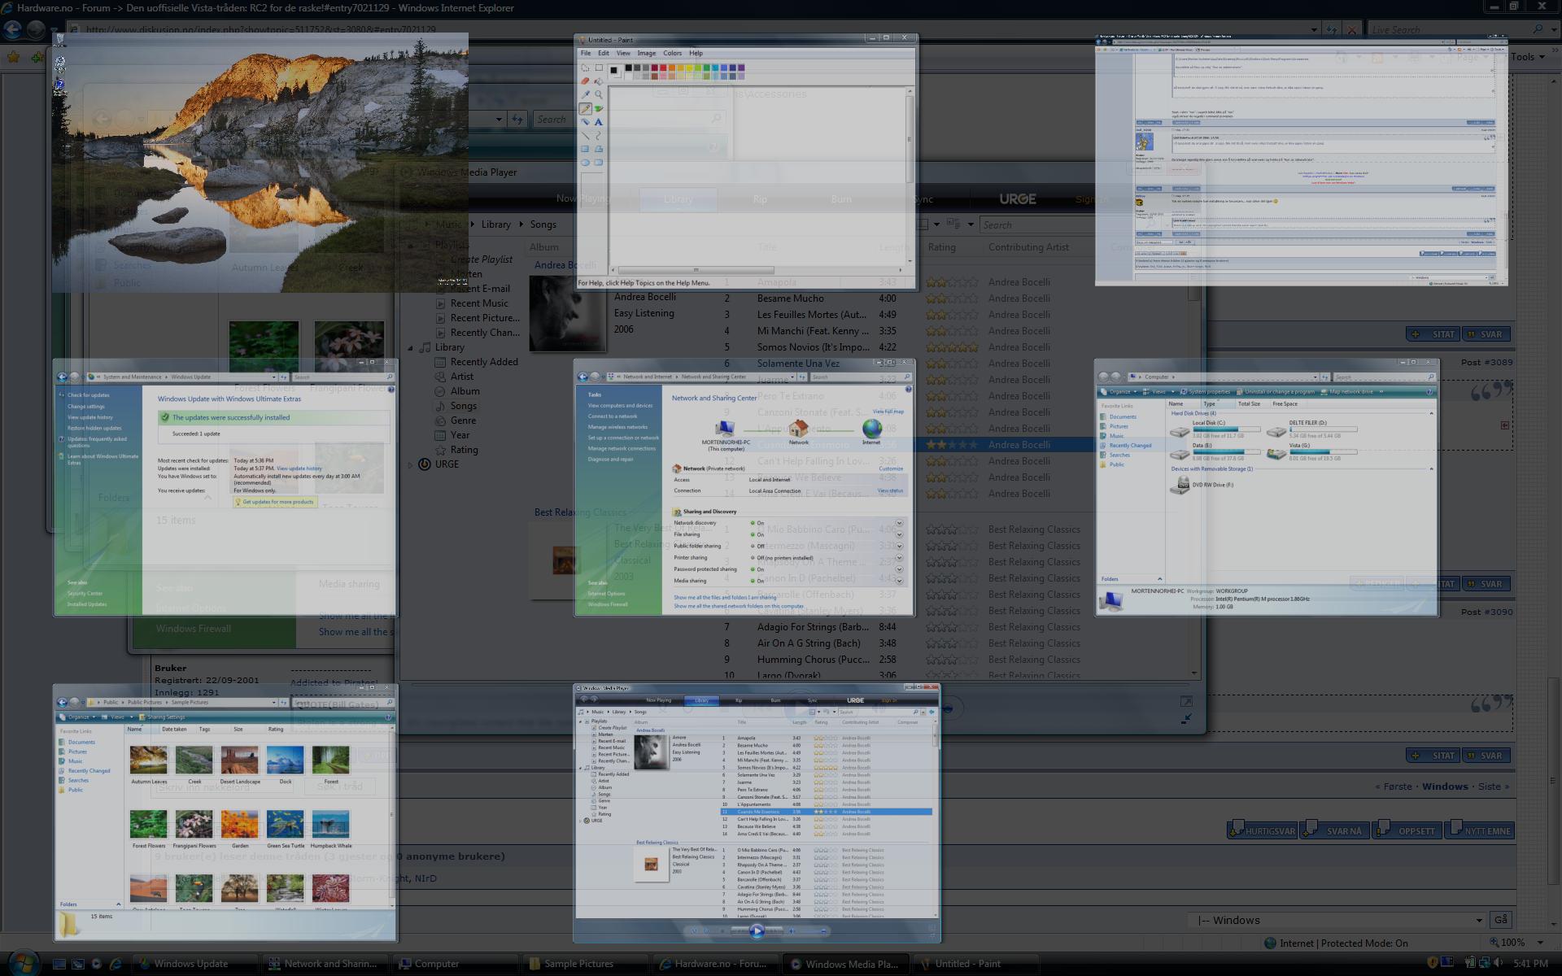Select the desktop wallpaper window preview
The width and height of the screenshot is (1562, 976).
[260, 163]
